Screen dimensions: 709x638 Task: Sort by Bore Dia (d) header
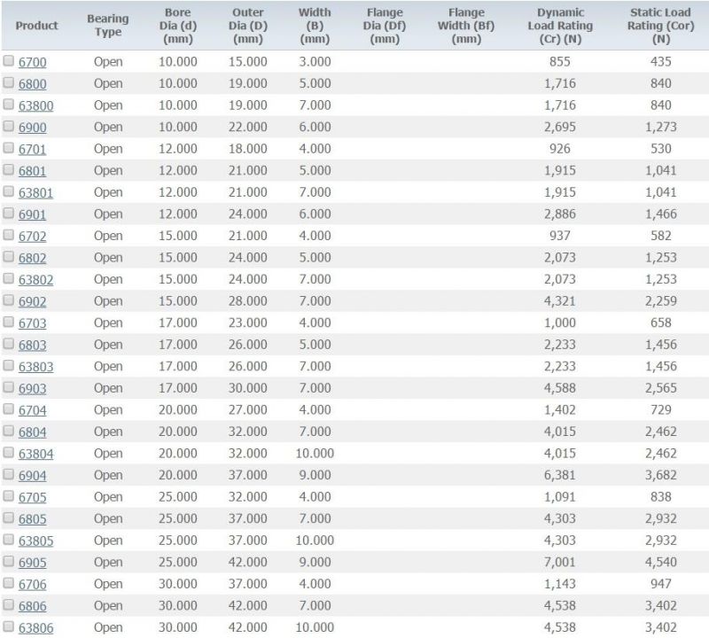(178, 26)
